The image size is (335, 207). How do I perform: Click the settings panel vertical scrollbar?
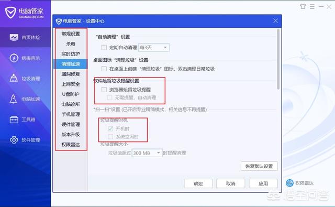(x=278, y=59)
